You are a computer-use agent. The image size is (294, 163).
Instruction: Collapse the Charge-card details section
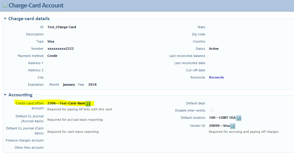coord(5,18)
